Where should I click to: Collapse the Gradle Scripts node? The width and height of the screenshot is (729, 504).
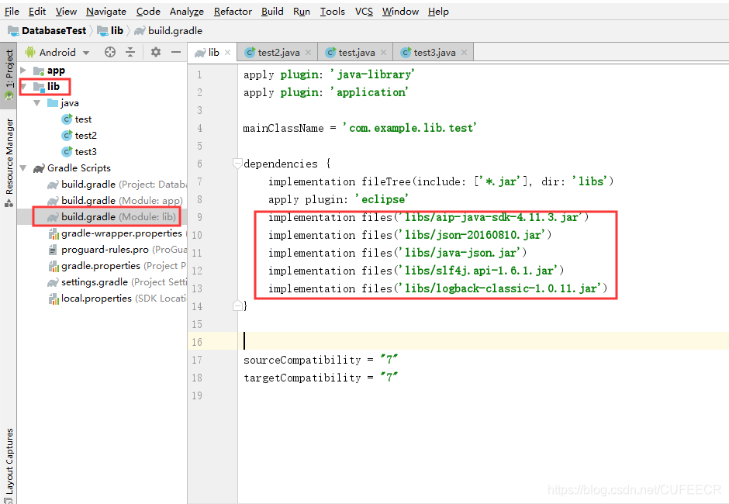23,167
